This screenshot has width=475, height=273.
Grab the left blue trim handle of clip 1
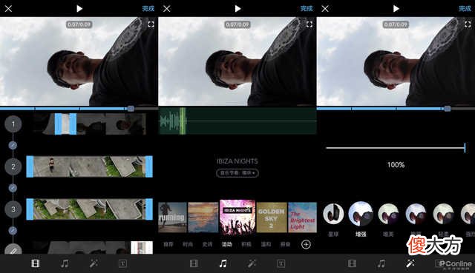click(58, 124)
